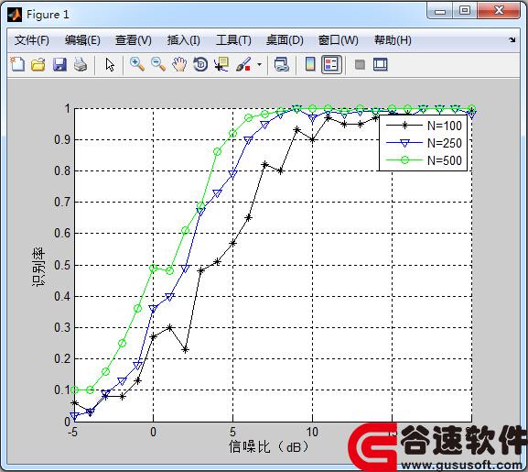
Task: Open the 窗口(W) menu
Action: tap(338, 40)
